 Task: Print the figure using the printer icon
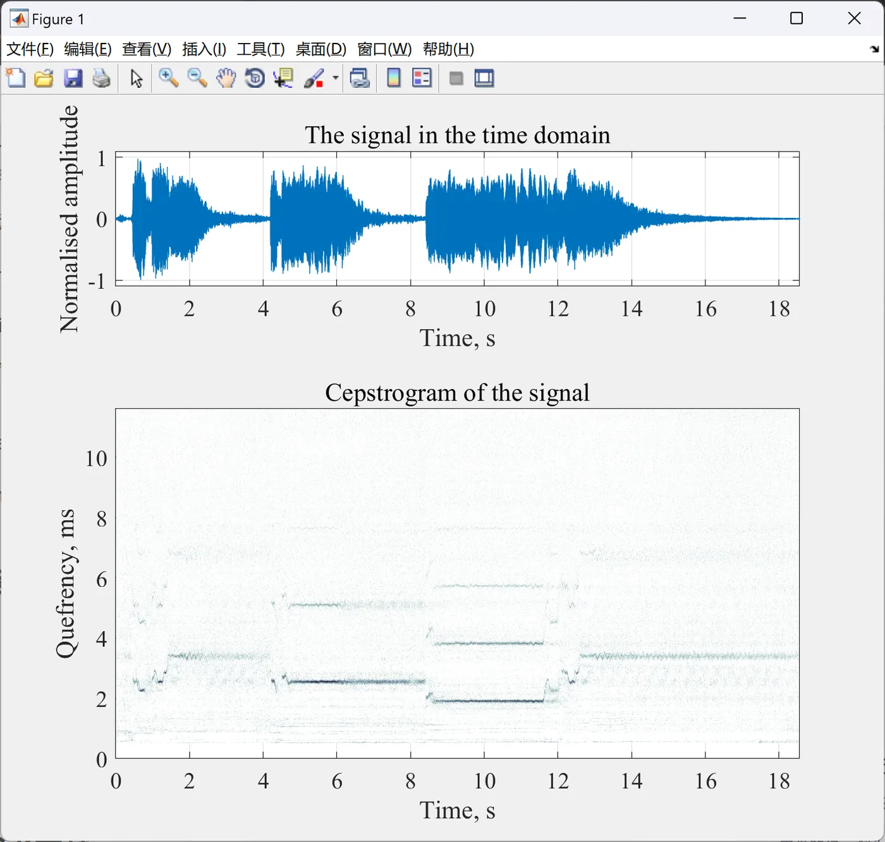(x=101, y=78)
